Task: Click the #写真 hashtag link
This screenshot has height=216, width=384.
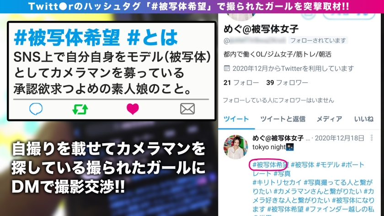Action: [282, 173]
